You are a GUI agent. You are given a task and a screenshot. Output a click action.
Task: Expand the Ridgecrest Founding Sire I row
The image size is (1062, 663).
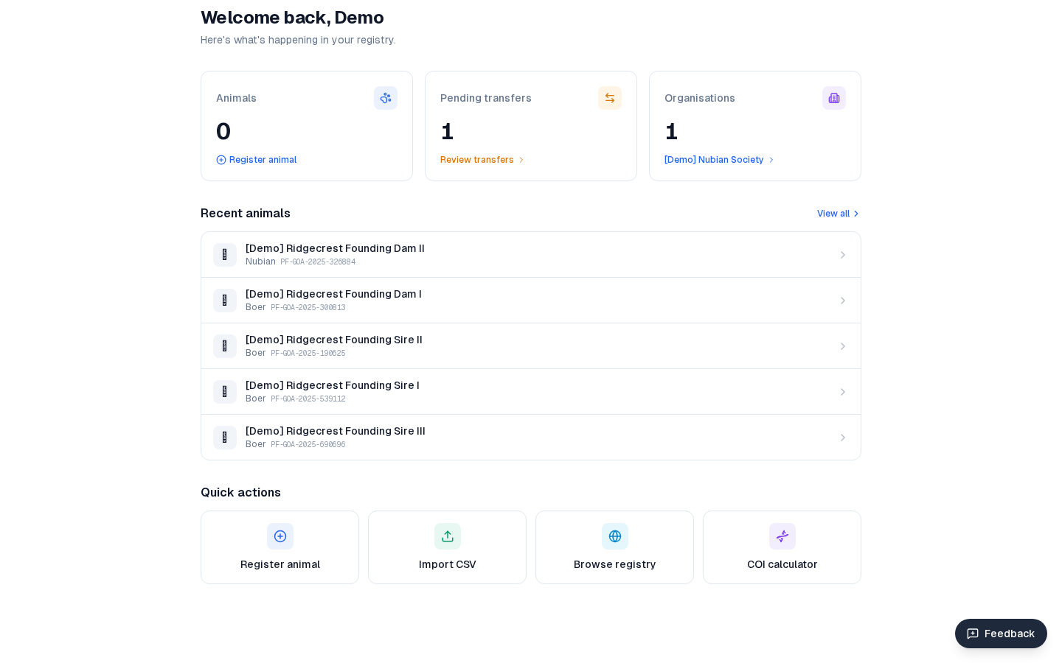(843, 392)
